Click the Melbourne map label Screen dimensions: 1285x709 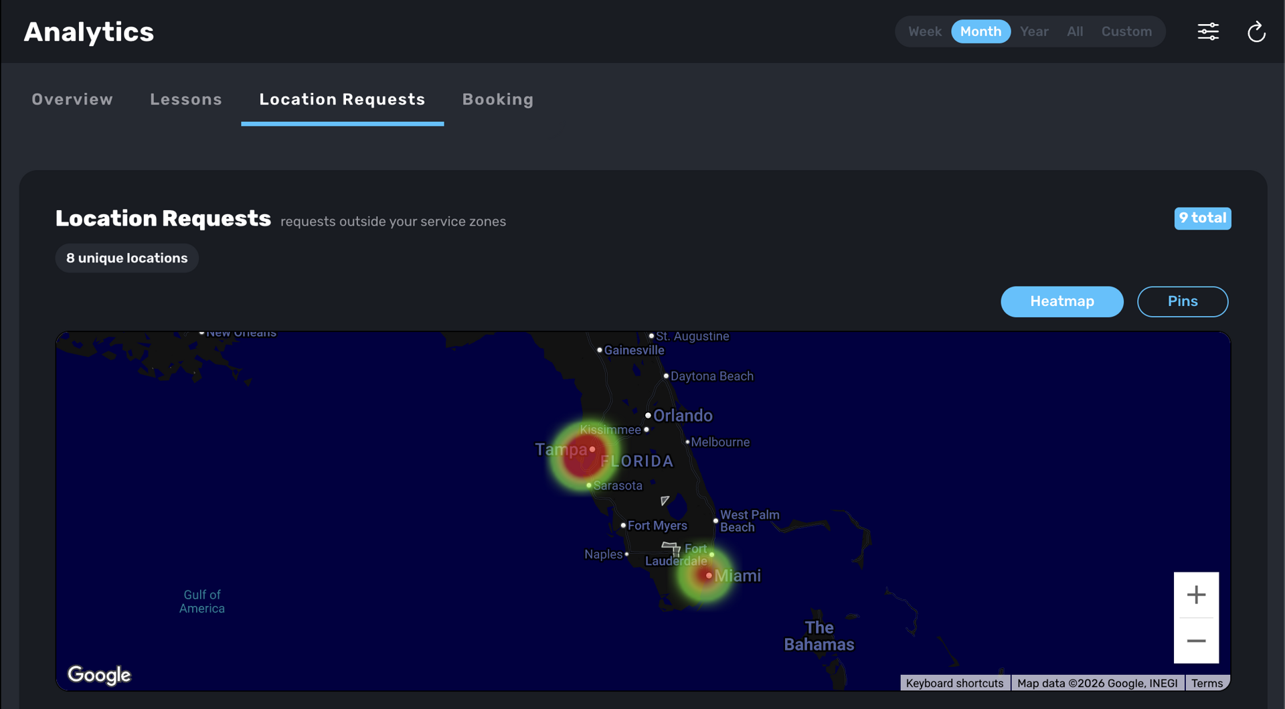click(719, 442)
